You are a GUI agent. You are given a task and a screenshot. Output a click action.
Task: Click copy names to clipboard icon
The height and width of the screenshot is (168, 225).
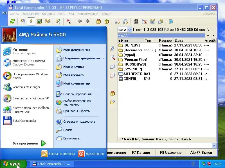coord(161,22)
